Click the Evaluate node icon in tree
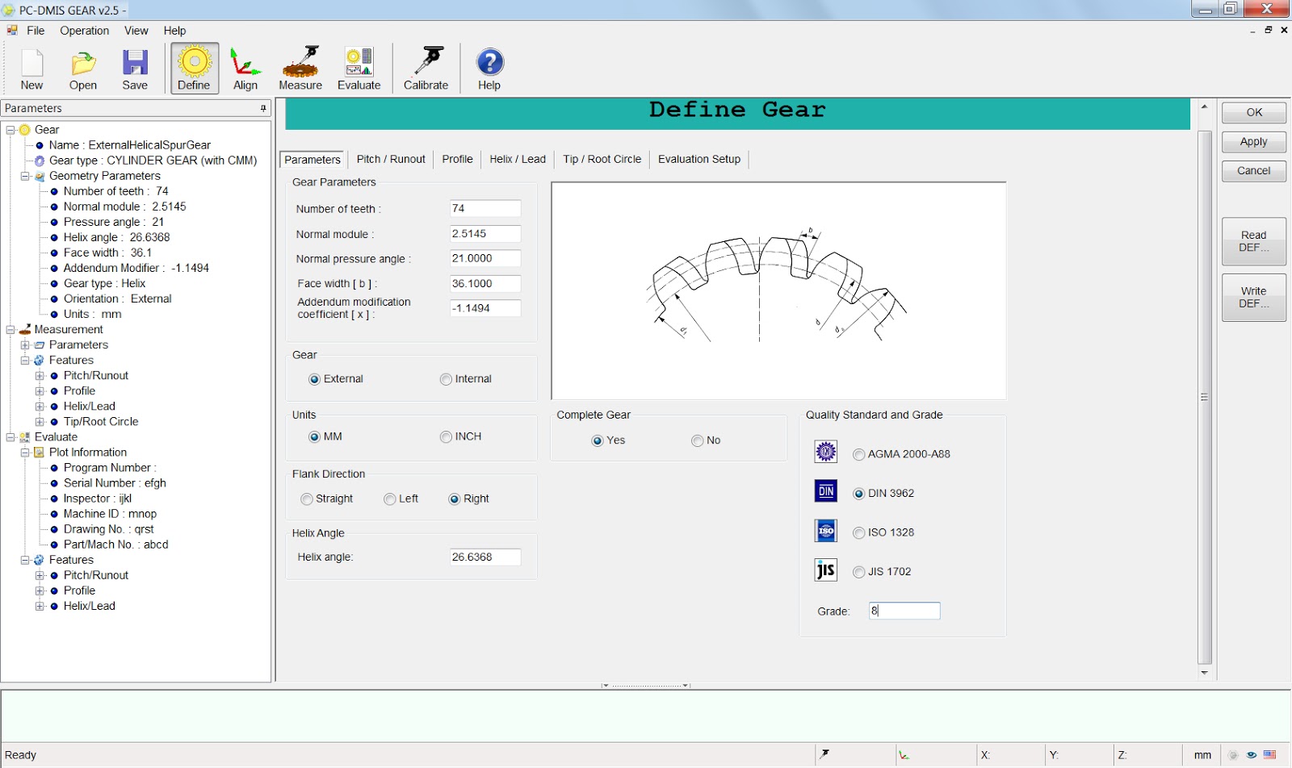The height and width of the screenshot is (768, 1292). 25,437
